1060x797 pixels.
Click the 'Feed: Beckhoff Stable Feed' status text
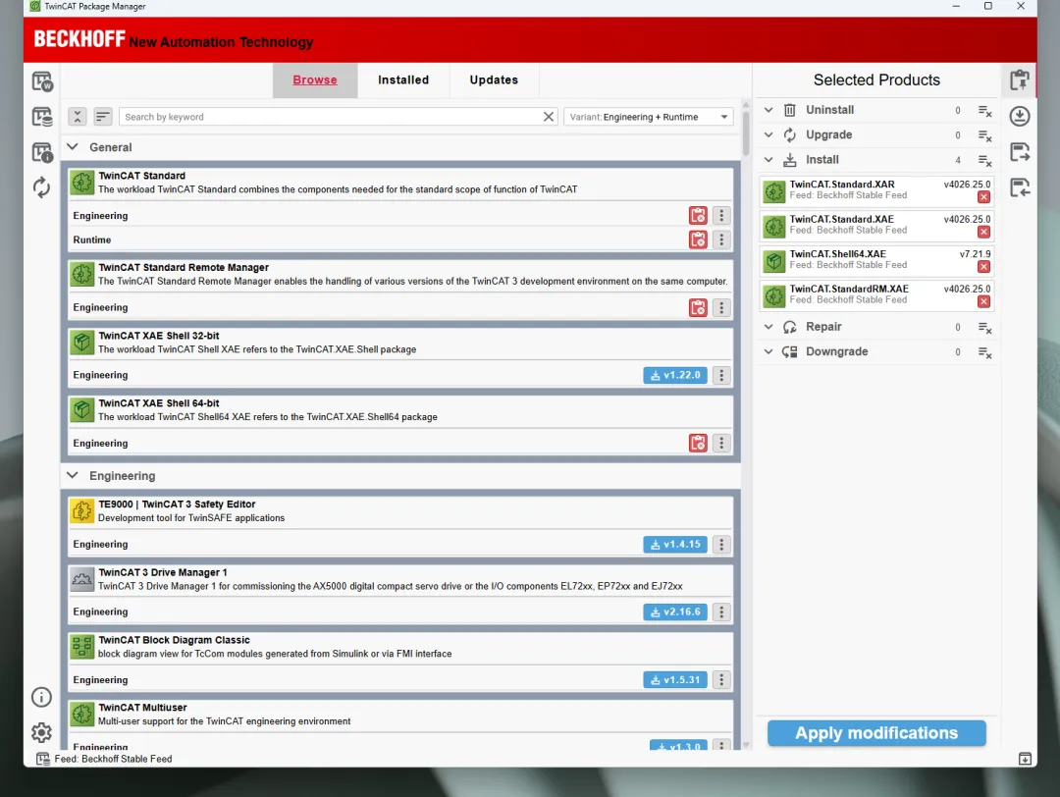[113, 759]
